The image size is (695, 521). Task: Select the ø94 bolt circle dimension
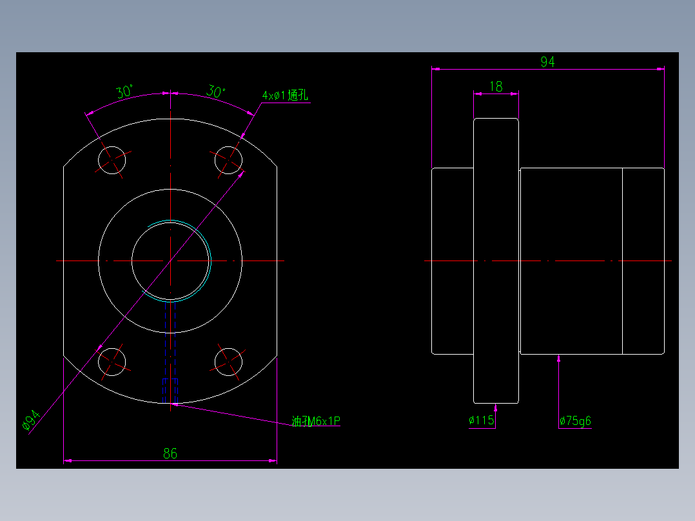coord(31,420)
